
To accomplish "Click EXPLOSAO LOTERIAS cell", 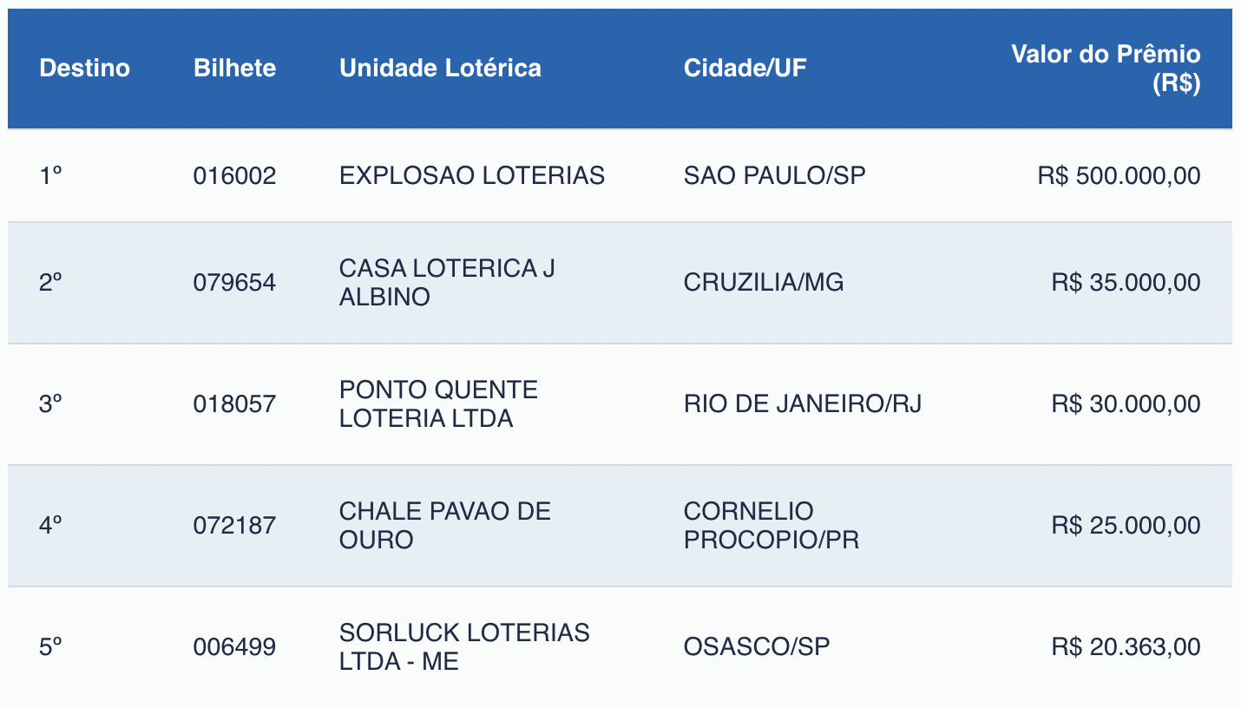I will (x=472, y=176).
